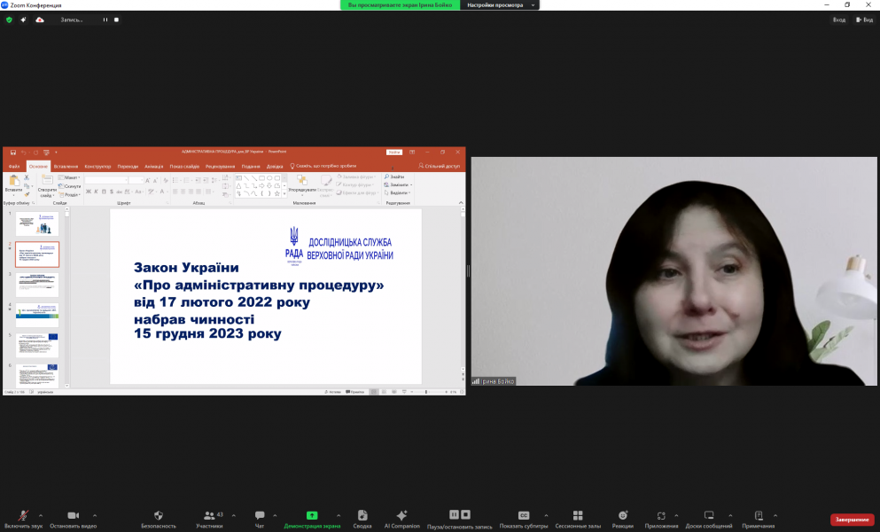Screen dimensions: 880x532
Task: Open the Безопасность security shield icon
Action: pos(159,516)
